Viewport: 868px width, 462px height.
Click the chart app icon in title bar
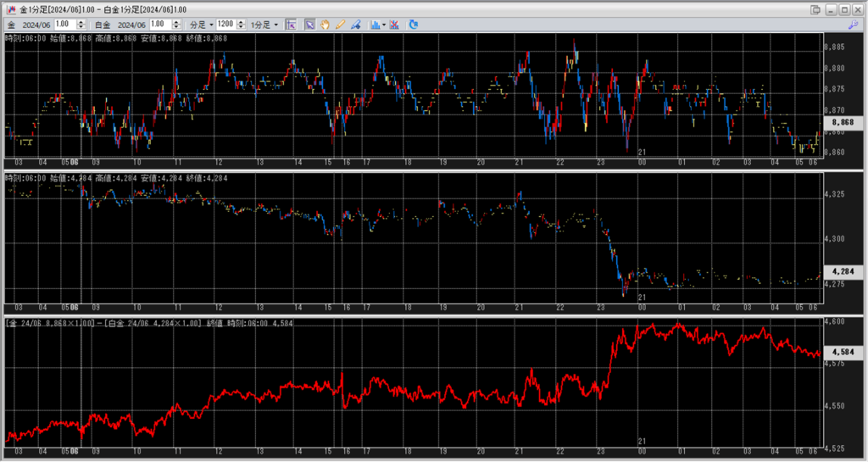(x=9, y=9)
